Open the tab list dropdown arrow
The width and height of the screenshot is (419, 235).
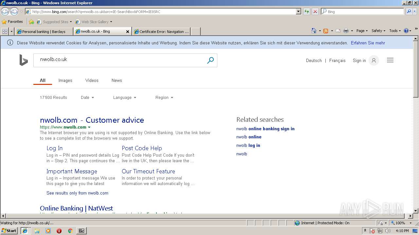[x=12, y=31]
